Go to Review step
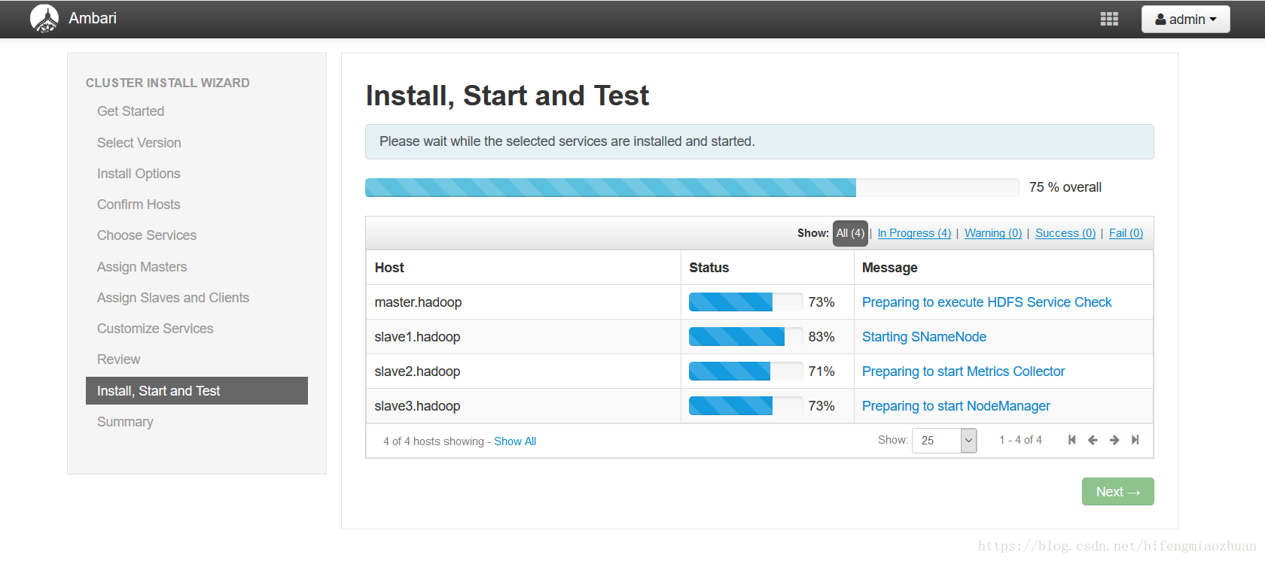The image size is (1265, 561). tap(118, 359)
